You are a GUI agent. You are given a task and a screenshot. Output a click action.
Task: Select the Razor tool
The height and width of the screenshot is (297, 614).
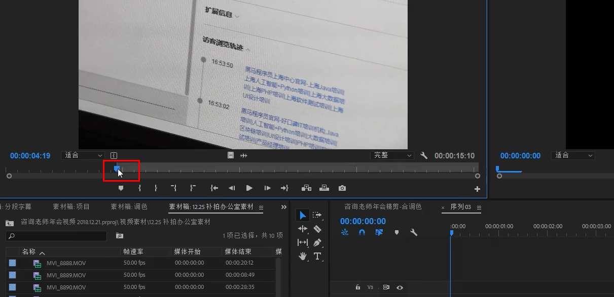click(x=318, y=229)
